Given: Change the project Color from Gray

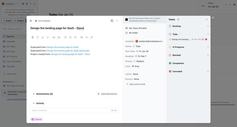Looking at the screenshot, I should tap(136, 66).
